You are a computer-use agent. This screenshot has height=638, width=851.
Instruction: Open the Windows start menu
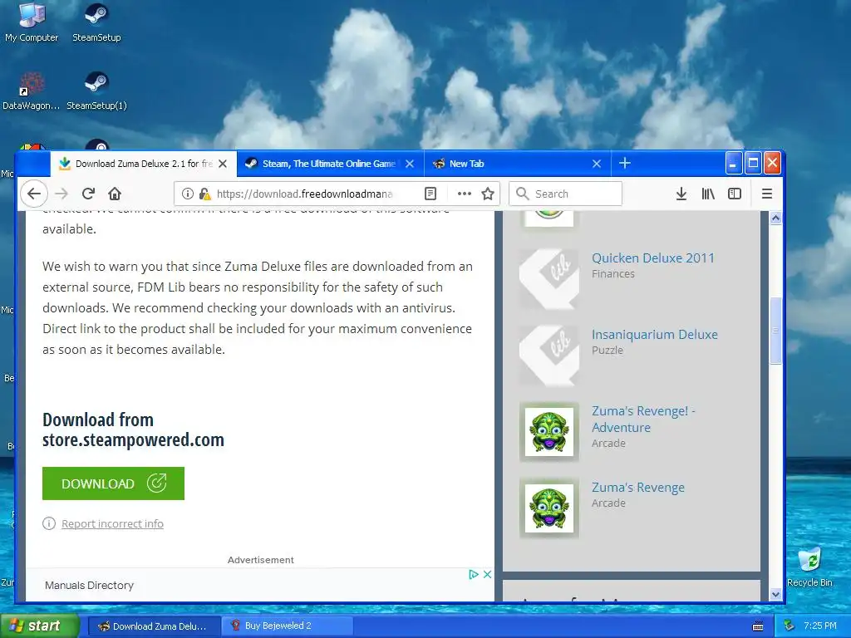tap(40, 626)
